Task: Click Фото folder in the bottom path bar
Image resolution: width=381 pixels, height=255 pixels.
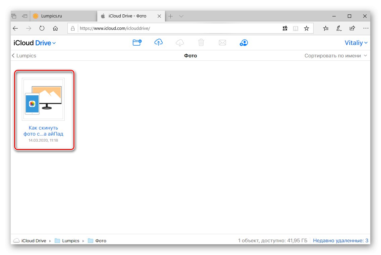Action: click(x=97, y=241)
